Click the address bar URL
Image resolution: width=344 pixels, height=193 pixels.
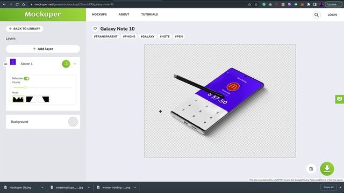[74, 4]
